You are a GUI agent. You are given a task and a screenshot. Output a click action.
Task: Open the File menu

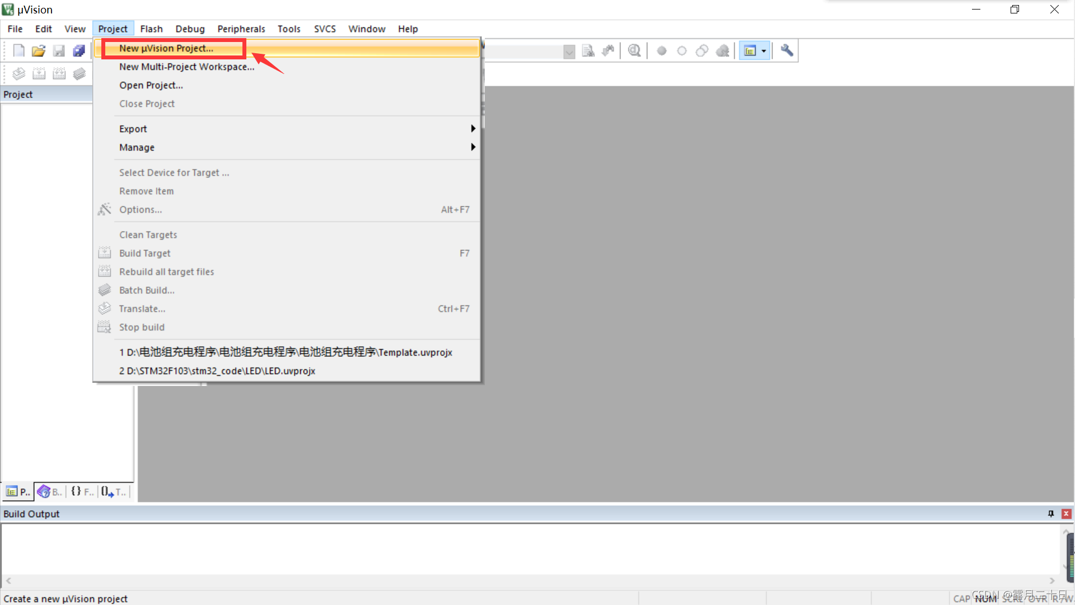pyautogui.click(x=15, y=29)
